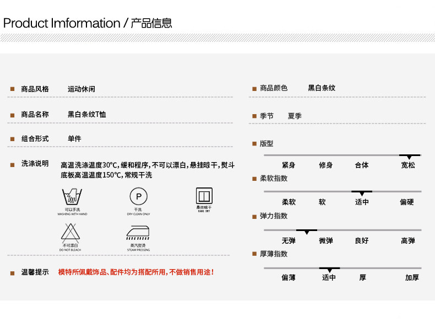Click the 黑白条纹 color value
The width and height of the screenshot is (435, 322).
[322, 88]
